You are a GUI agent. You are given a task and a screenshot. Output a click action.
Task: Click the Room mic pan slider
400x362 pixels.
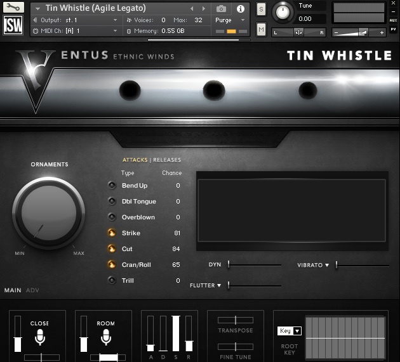tap(108, 357)
